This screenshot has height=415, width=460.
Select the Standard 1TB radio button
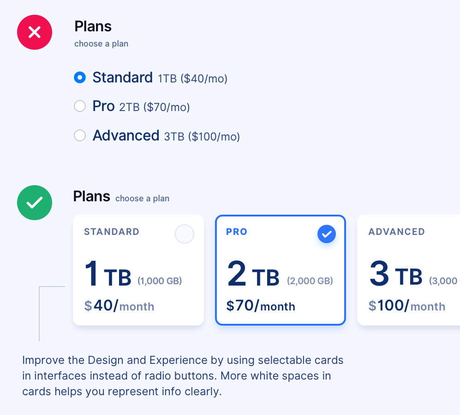[x=80, y=78]
